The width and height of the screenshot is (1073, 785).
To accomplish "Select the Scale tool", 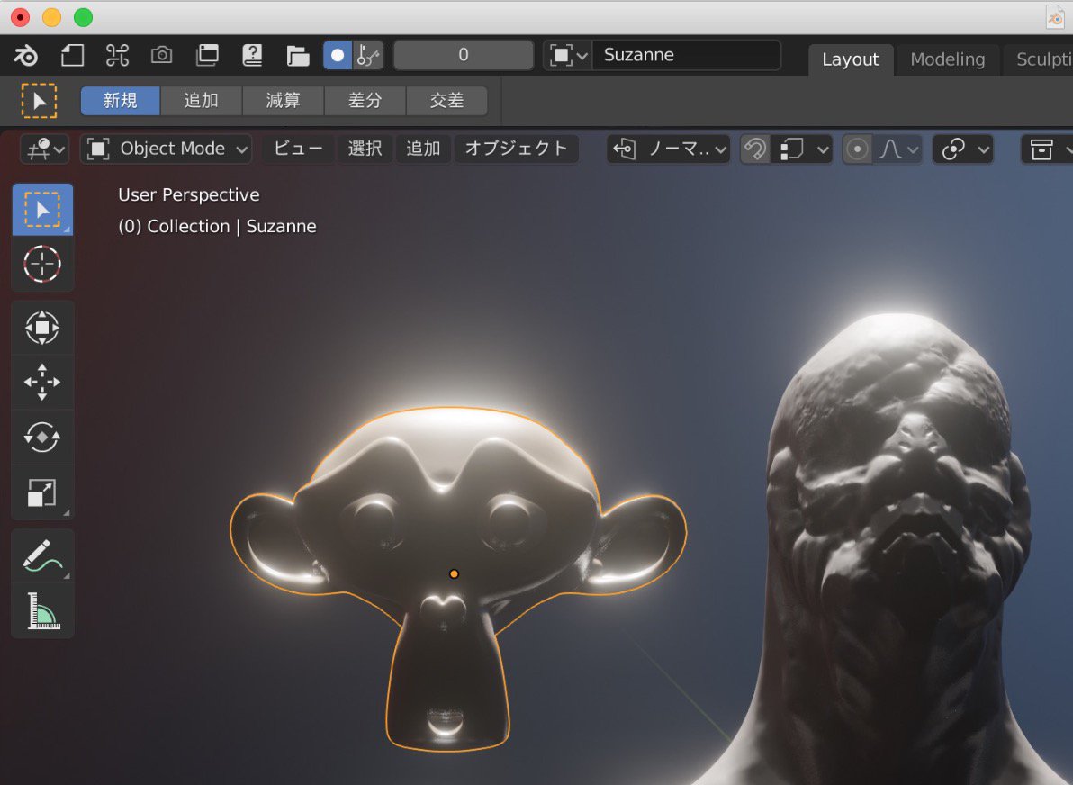I will pyautogui.click(x=42, y=492).
